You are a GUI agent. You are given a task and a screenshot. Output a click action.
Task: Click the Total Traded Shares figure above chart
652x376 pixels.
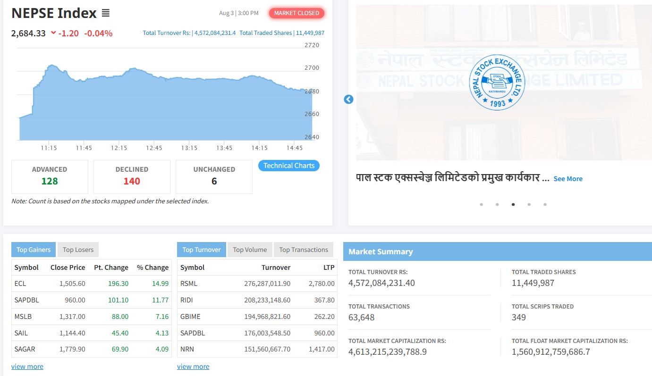click(282, 33)
